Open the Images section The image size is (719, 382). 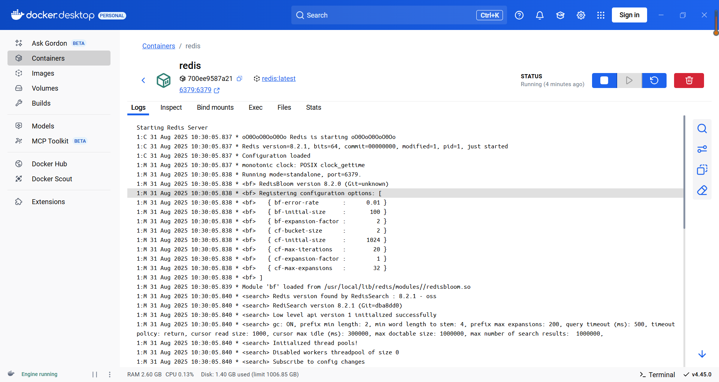[59, 73]
